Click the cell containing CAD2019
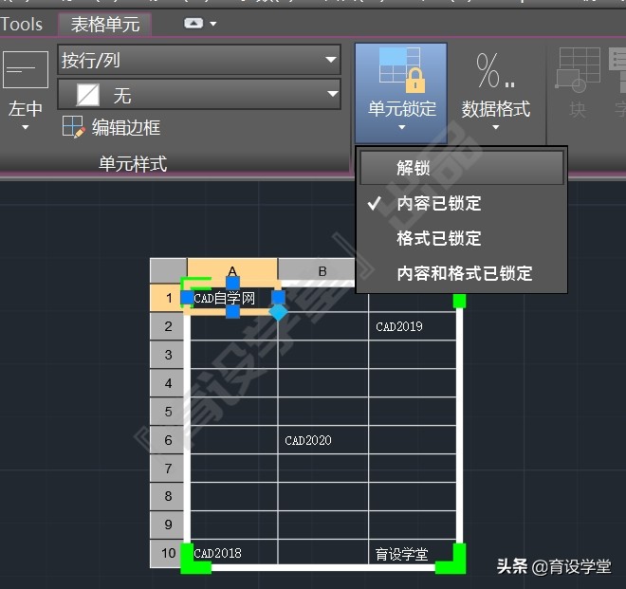This screenshot has width=626, height=589. pyautogui.click(x=413, y=326)
